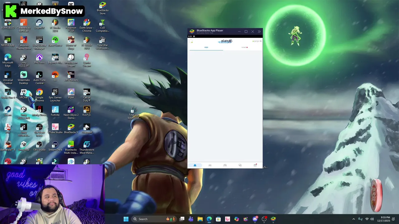Open the Pro Tools desktop shortcut
The image size is (399, 224).
click(39, 59)
